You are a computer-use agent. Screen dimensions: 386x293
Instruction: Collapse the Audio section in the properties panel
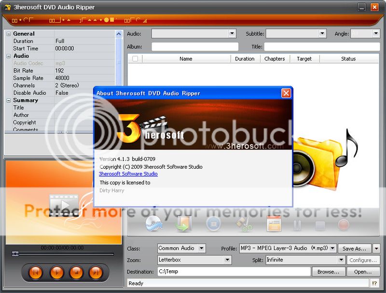coord(9,56)
